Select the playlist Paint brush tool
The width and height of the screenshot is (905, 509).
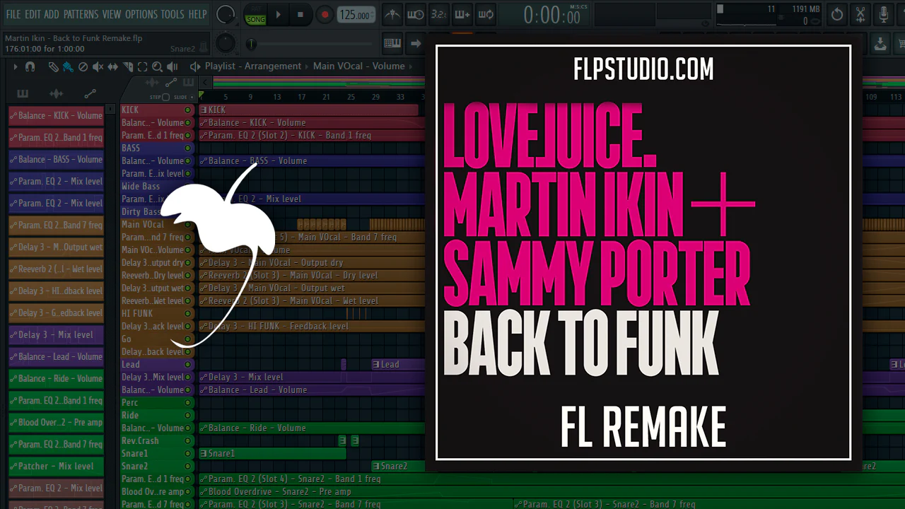pos(68,66)
